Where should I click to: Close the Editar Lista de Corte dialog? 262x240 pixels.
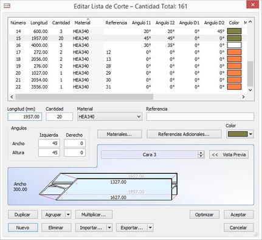(x=253, y=4)
